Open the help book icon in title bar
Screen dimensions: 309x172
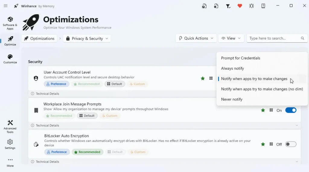pos(263,6)
